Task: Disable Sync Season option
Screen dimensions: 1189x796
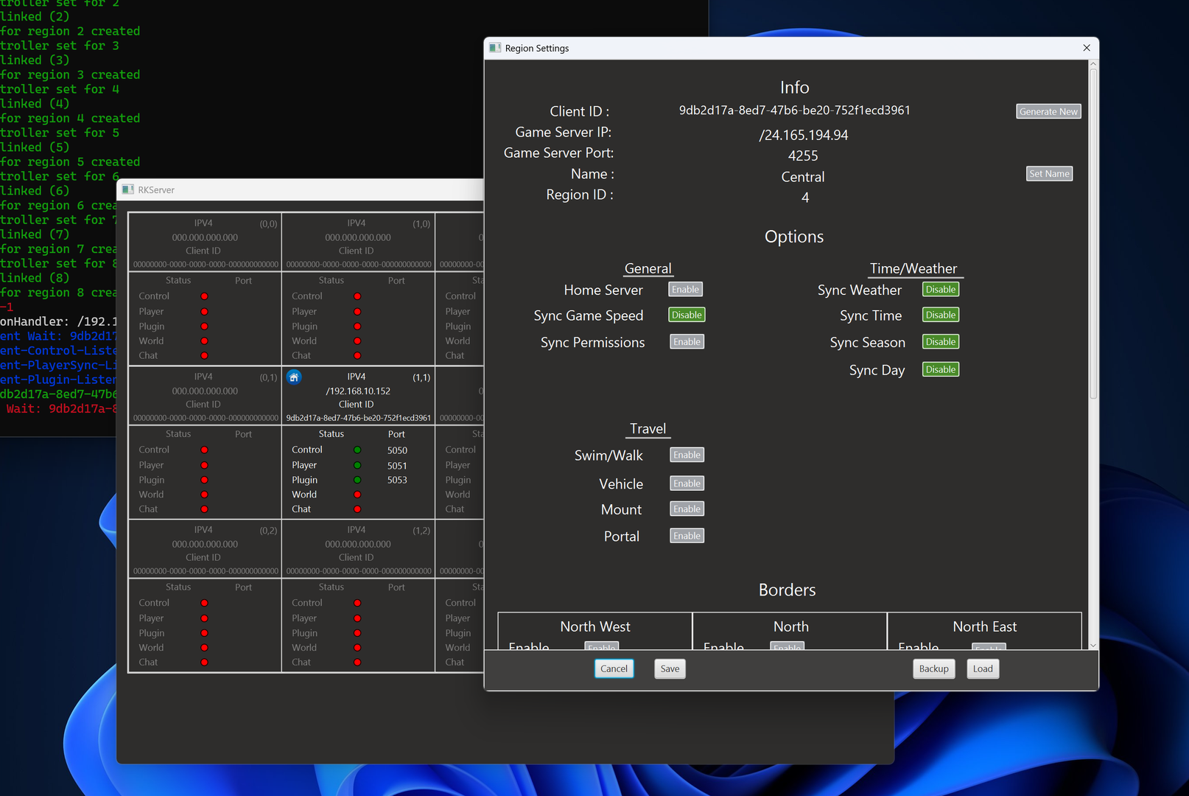Action: click(x=940, y=342)
